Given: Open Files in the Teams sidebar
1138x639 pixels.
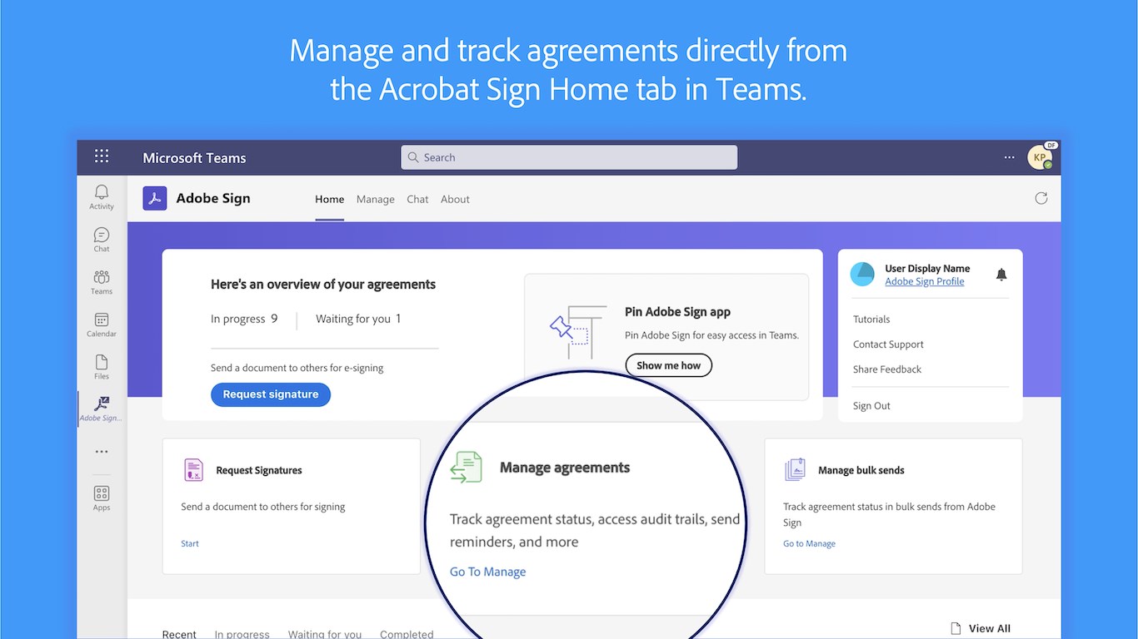Looking at the screenshot, I should pyautogui.click(x=102, y=367).
